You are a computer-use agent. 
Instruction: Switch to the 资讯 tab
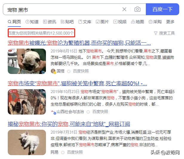coord(50,22)
